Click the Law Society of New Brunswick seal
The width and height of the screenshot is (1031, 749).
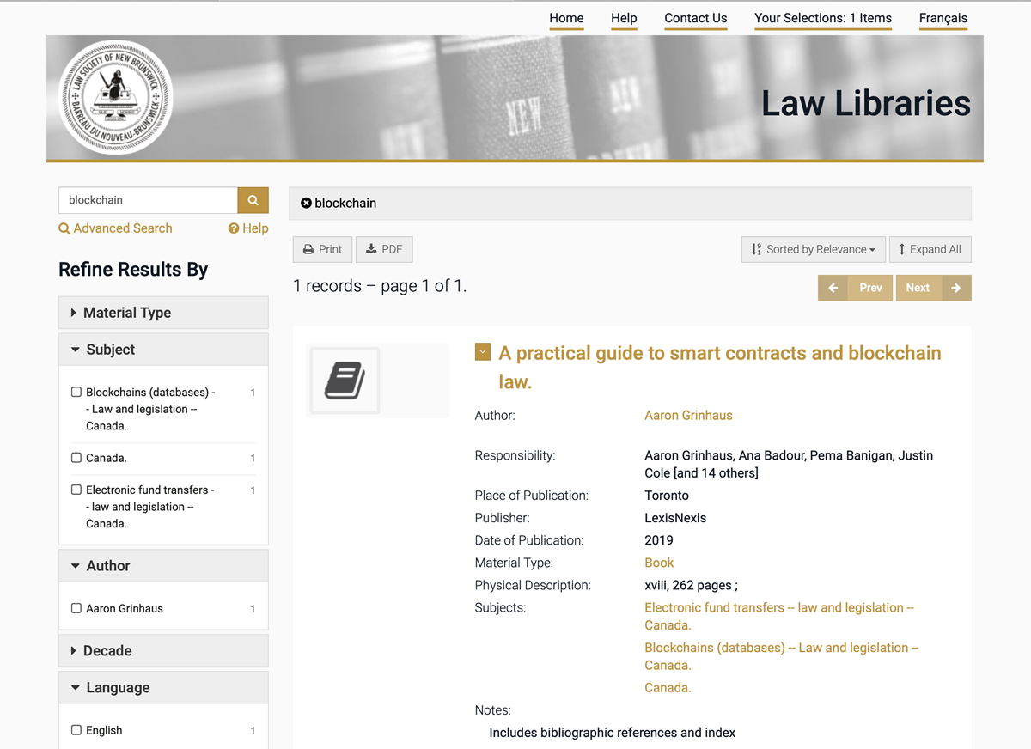(x=115, y=98)
